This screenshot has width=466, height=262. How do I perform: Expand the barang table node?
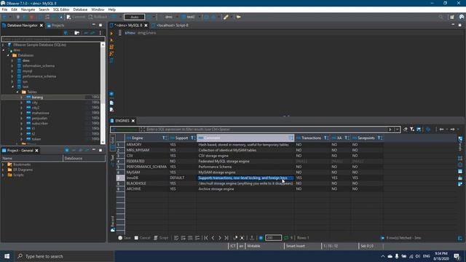click(21, 98)
